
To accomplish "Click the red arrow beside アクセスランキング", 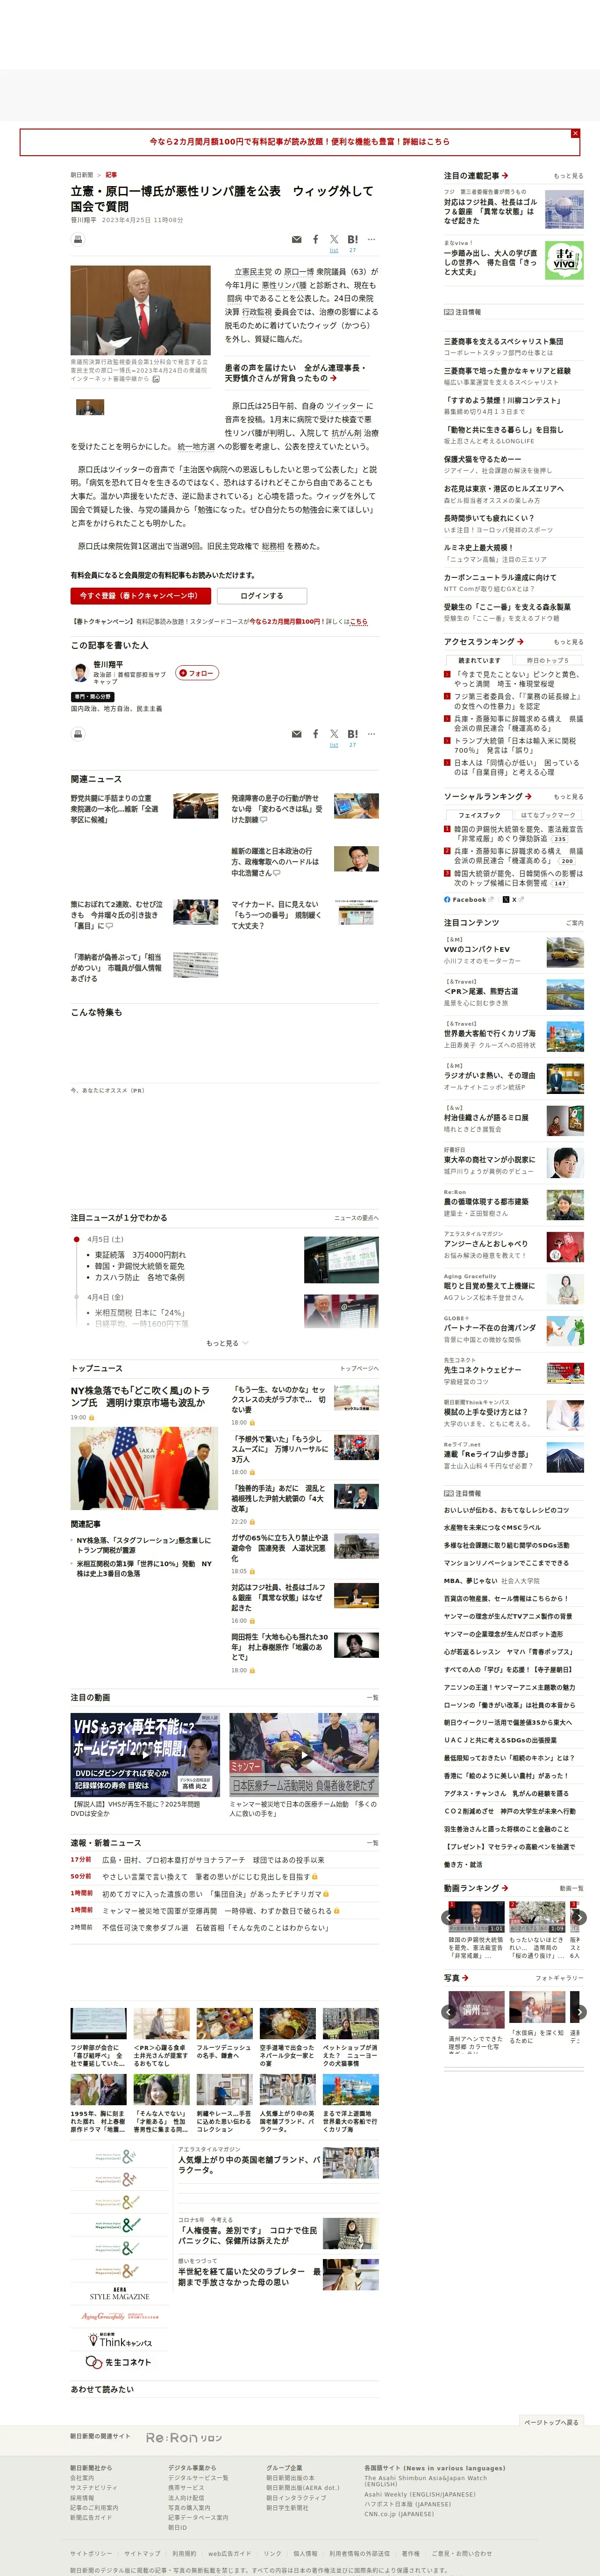I will [x=520, y=642].
